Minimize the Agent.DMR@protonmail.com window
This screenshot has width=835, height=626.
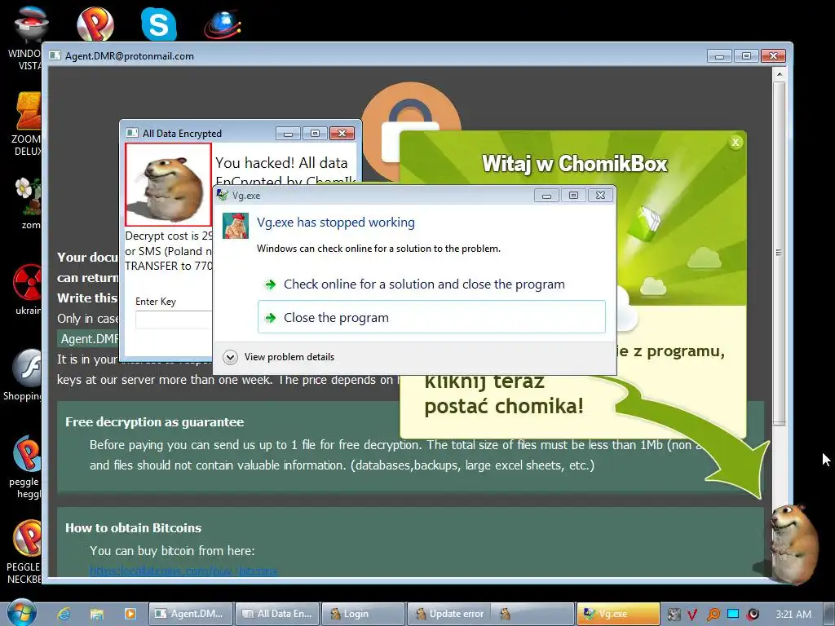coord(719,56)
